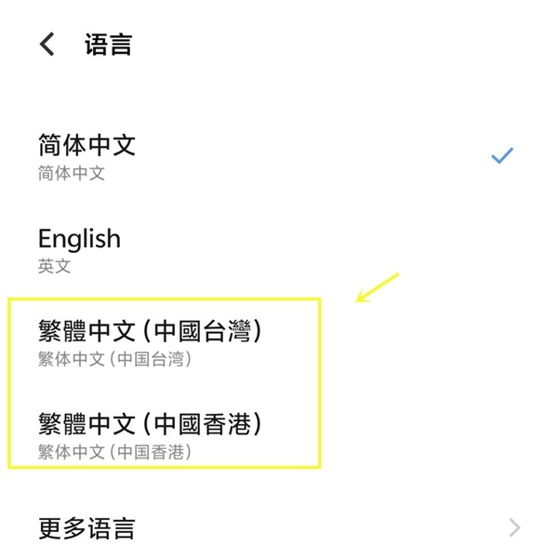Tap the gray 英文 subtitle under English

point(55,266)
